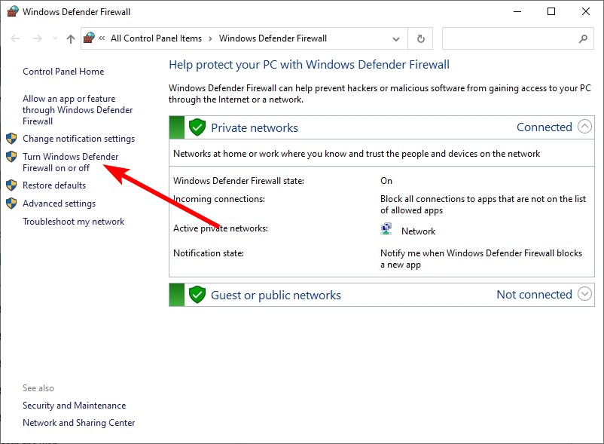Open All Control Panel Items breadcrumb
This screenshot has height=444, width=604.
(x=156, y=38)
